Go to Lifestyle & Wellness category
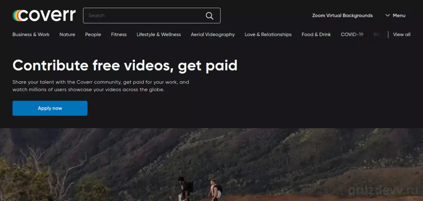 [x=159, y=34]
